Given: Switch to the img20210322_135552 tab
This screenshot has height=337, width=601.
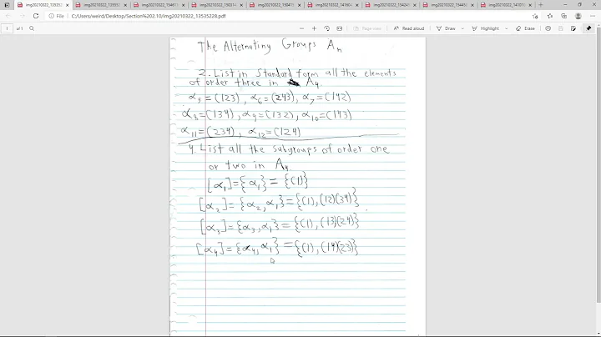Looking at the screenshot, I should pyautogui.click(x=101, y=5).
